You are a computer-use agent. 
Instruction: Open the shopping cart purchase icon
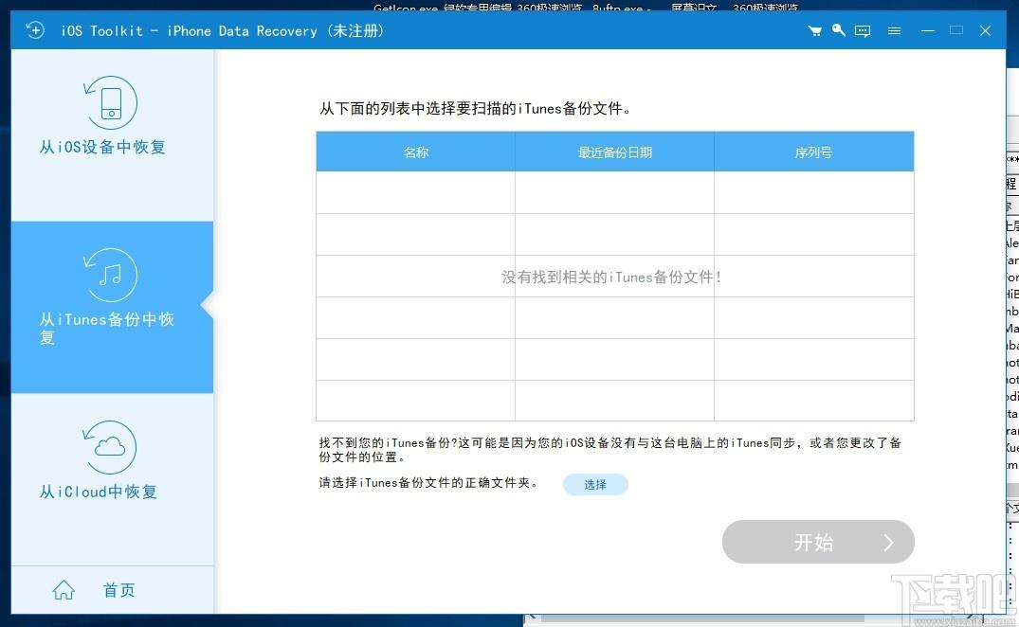click(814, 30)
